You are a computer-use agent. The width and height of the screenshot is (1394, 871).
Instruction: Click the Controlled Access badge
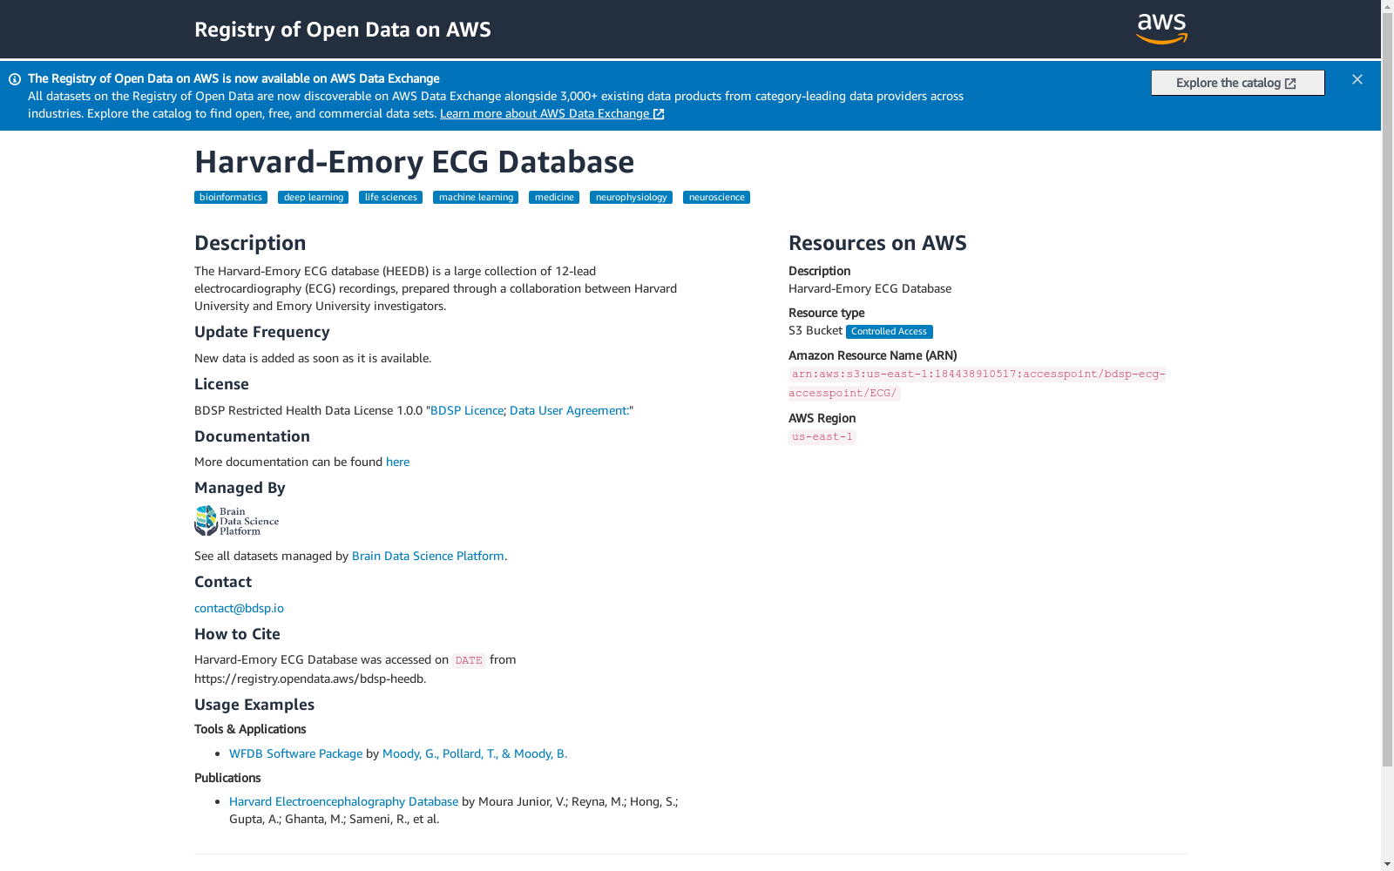pyautogui.click(x=890, y=332)
